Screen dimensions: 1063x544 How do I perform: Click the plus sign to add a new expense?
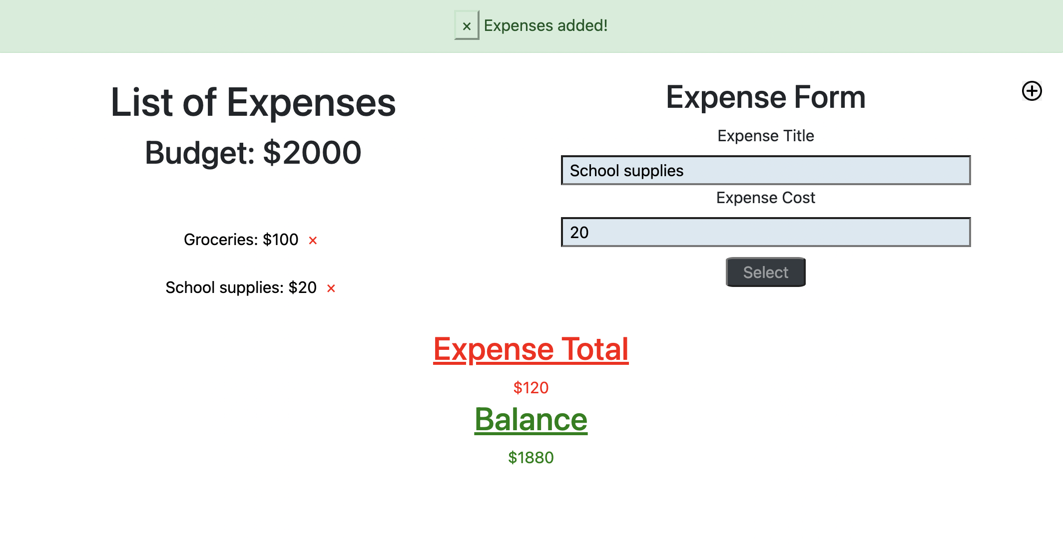[x=1032, y=91]
